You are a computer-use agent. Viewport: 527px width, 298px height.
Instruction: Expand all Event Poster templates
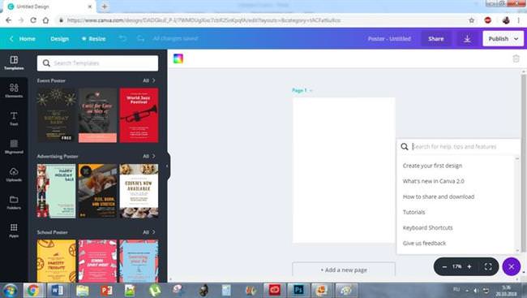149,80
